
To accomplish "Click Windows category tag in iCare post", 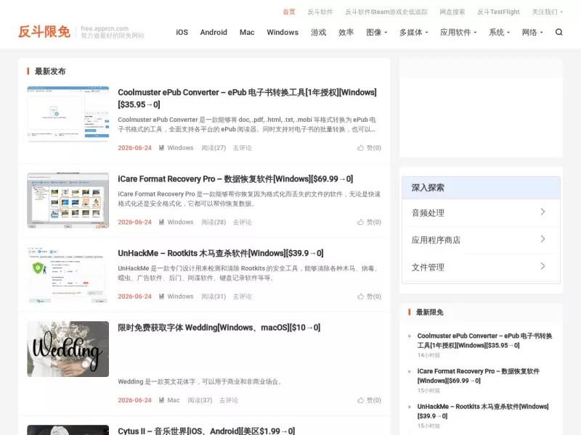I will pyautogui.click(x=180, y=223).
